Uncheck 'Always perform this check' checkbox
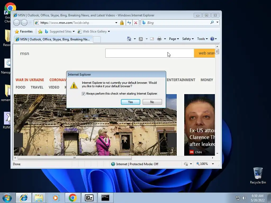The height and width of the screenshot is (203, 271). (83, 94)
